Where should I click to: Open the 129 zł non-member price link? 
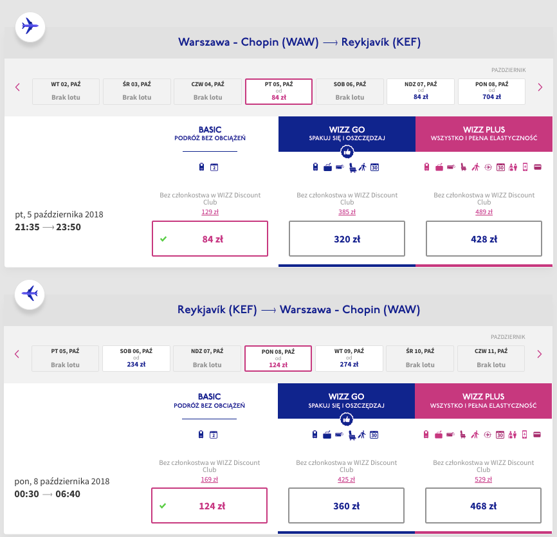click(x=210, y=212)
